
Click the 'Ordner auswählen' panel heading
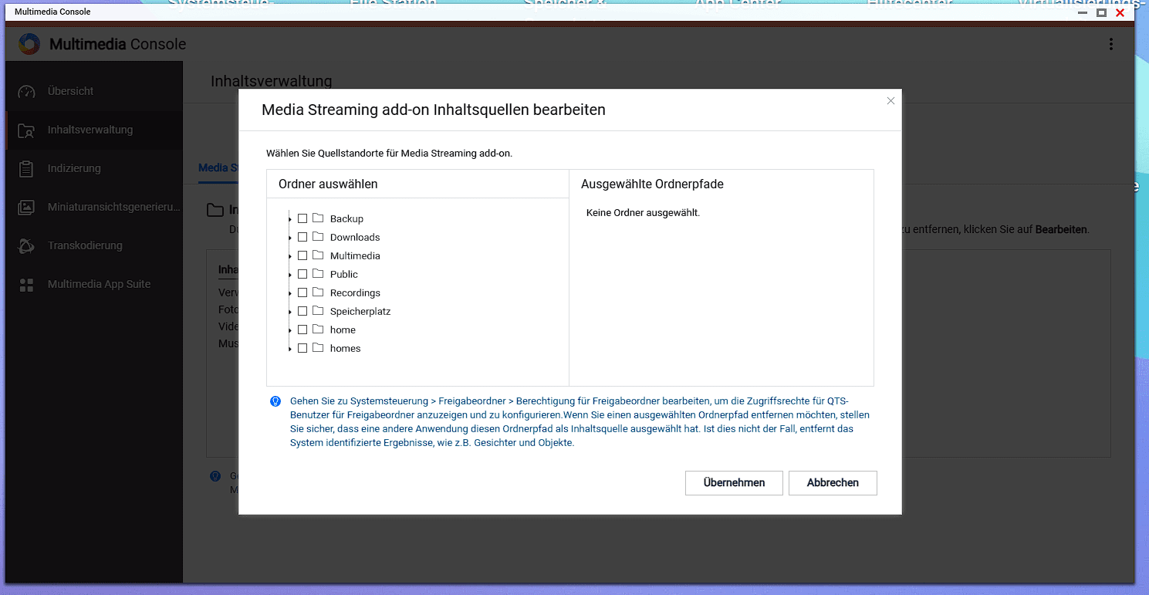click(x=328, y=184)
